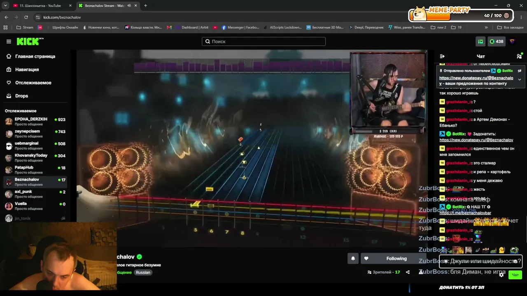Screen dimensions: 527x296
Task: Open the new 2 bookmarks folder
Action: (x=438, y=28)
